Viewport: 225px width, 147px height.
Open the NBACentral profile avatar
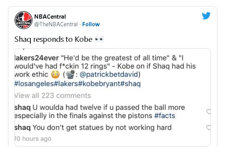[24, 20]
